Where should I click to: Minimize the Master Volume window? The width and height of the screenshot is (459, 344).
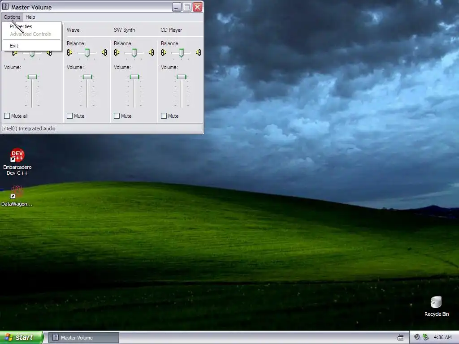coord(177,7)
